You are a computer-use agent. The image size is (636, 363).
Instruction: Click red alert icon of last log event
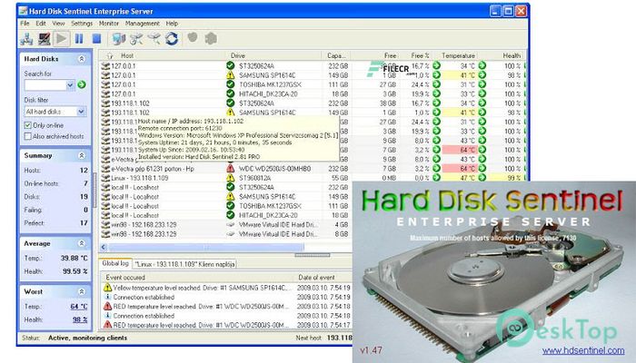pos(107,325)
